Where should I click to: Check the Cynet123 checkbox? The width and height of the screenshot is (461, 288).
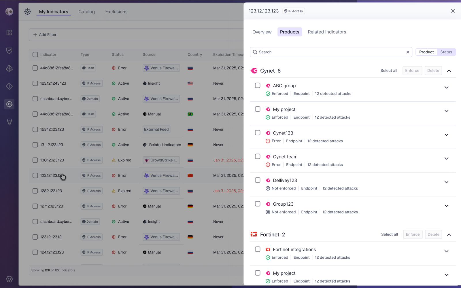(x=258, y=133)
